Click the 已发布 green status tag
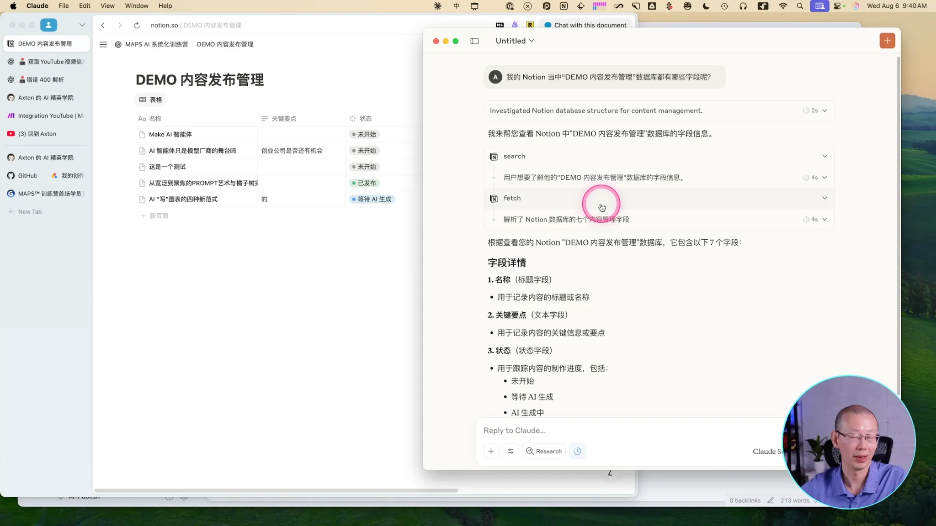 click(x=364, y=183)
